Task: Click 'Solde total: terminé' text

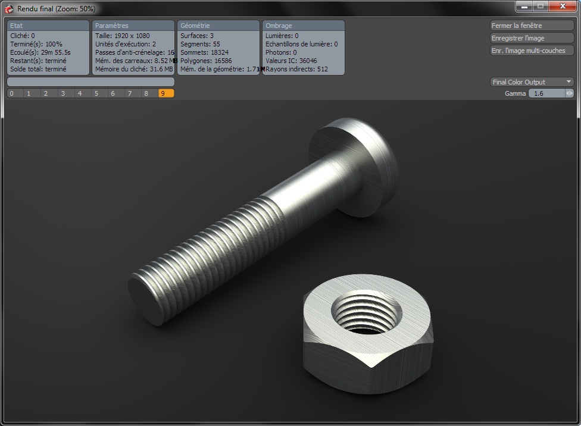Action: point(38,69)
